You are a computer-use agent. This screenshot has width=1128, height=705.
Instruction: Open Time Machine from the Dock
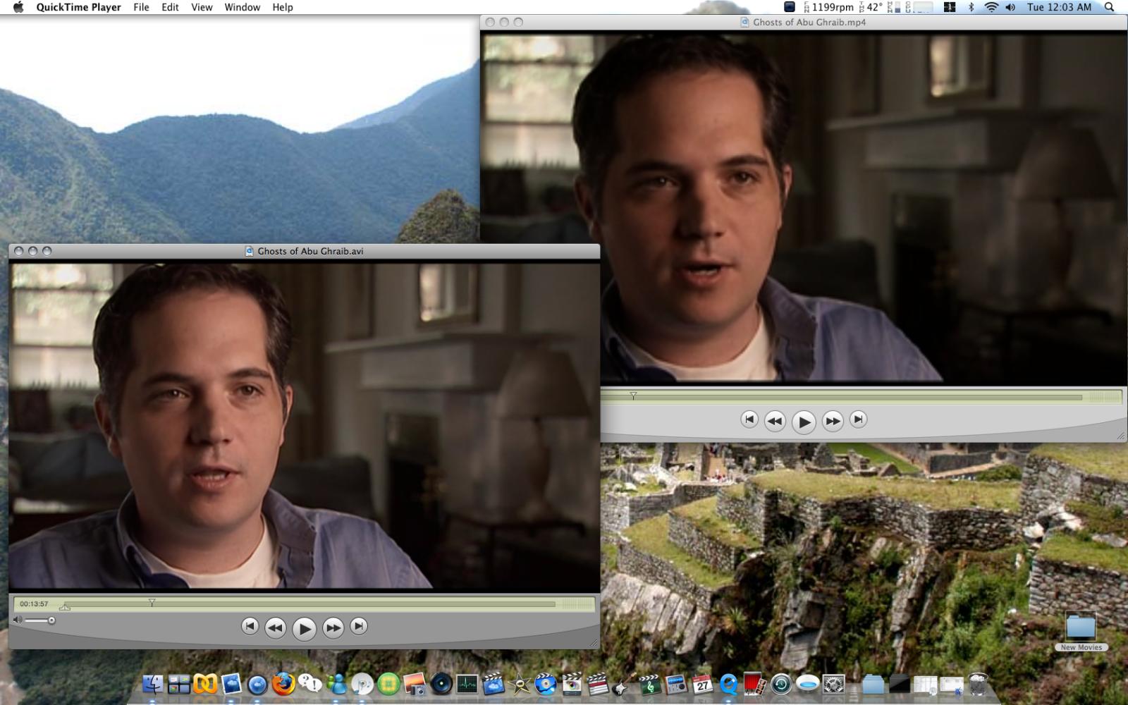(x=781, y=683)
